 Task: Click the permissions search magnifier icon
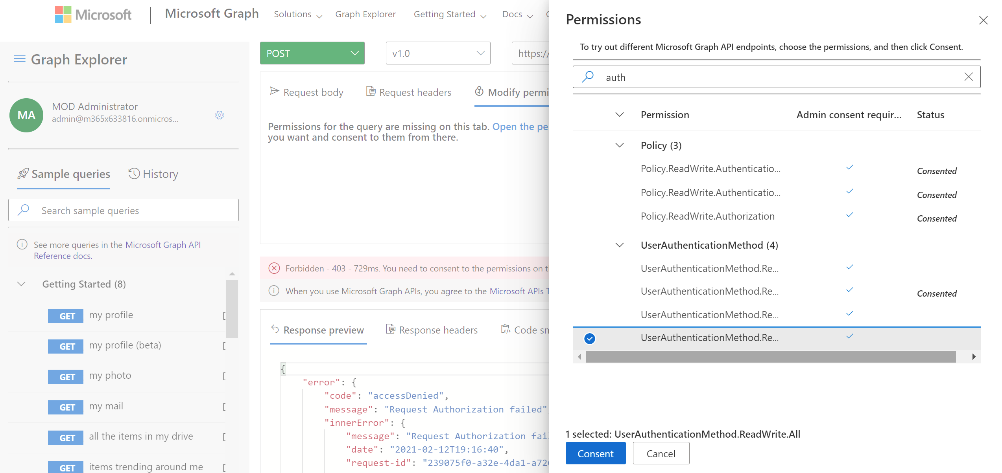588,77
